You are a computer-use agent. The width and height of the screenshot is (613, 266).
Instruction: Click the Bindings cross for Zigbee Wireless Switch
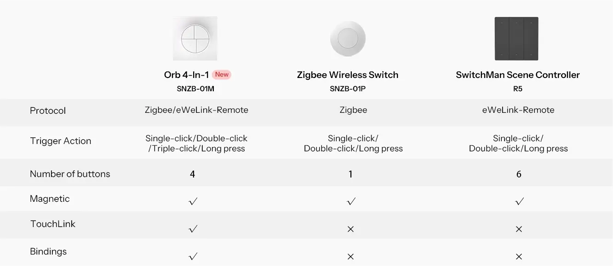(x=350, y=256)
